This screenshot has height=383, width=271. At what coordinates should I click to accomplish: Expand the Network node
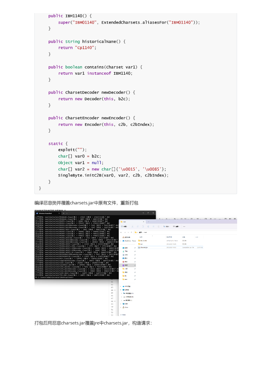(x=121, y=304)
